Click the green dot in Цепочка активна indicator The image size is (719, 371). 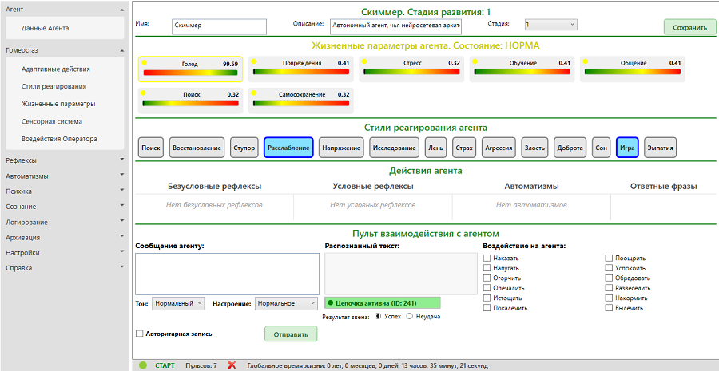331,303
